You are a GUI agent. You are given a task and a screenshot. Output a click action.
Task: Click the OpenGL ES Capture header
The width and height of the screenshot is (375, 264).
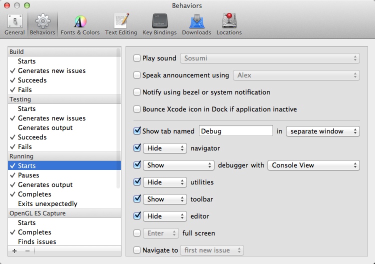pyautogui.click(x=64, y=213)
